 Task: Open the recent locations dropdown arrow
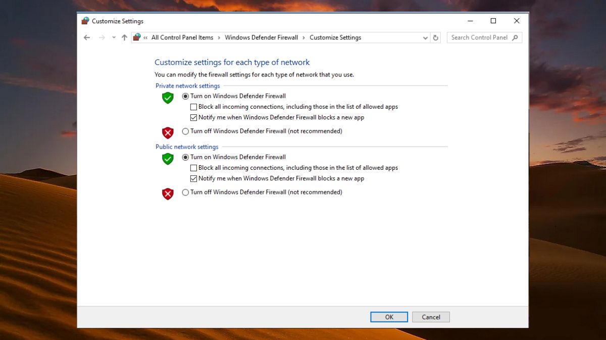click(x=114, y=37)
